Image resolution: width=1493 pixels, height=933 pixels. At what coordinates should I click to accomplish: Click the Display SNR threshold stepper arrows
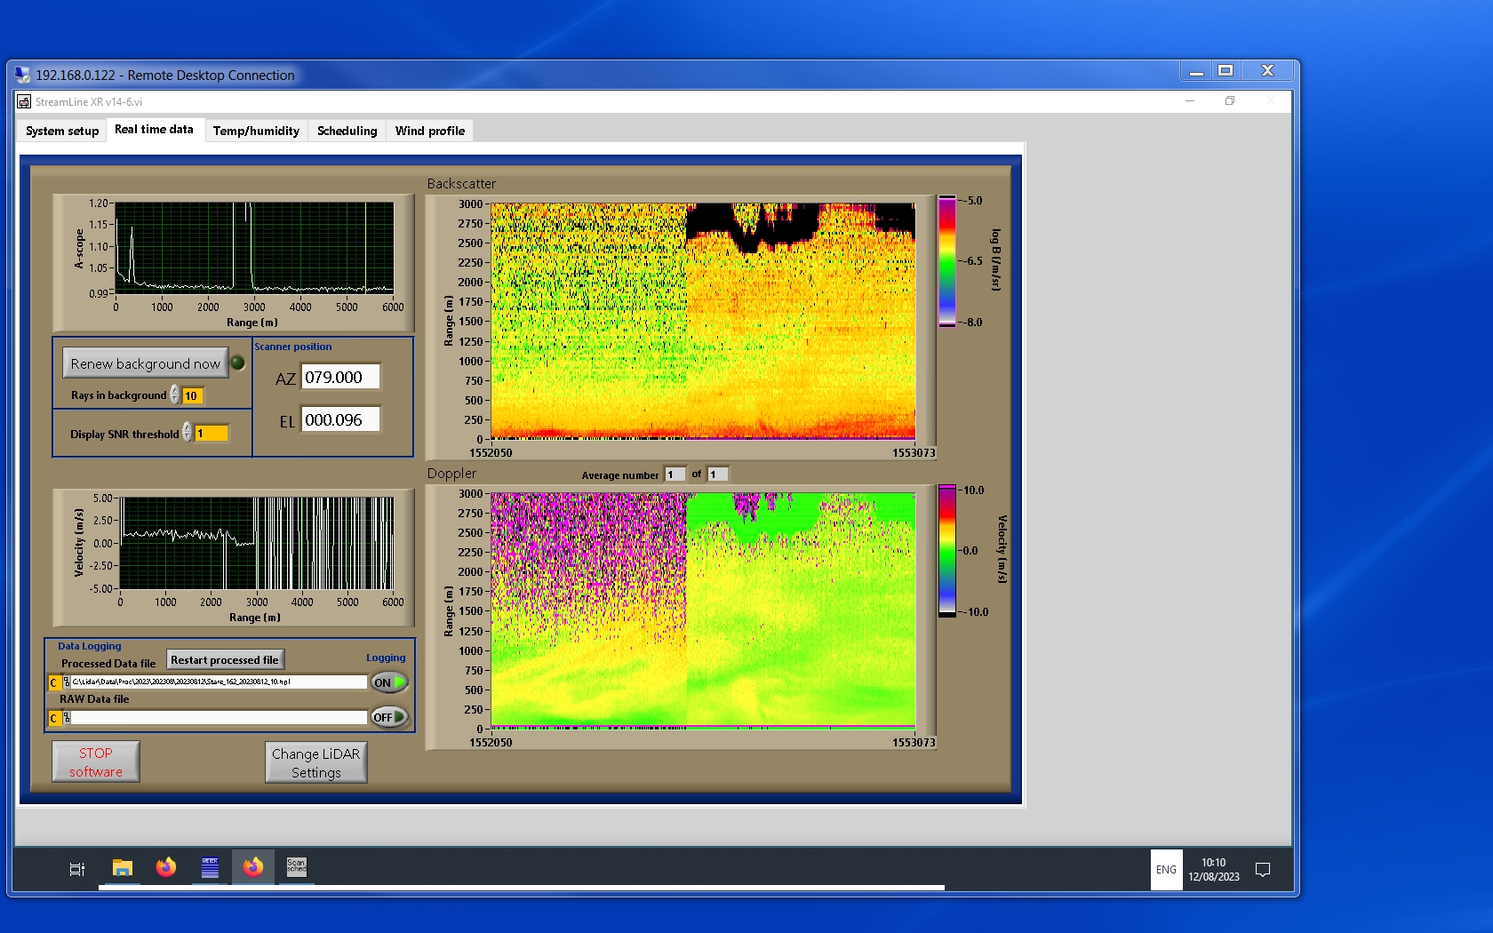point(188,433)
